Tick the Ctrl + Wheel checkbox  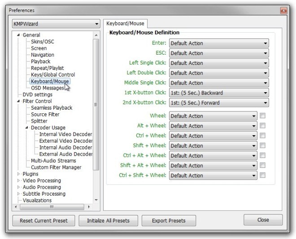click(263, 136)
